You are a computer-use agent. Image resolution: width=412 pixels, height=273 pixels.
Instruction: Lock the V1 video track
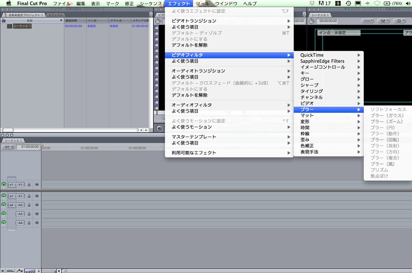click(29, 185)
